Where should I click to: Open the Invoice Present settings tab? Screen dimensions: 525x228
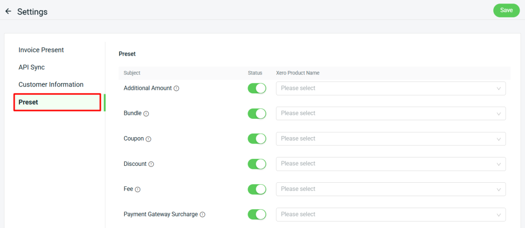pyautogui.click(x=41, y=50)
